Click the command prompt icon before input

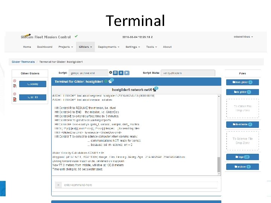tap(58, 185)
